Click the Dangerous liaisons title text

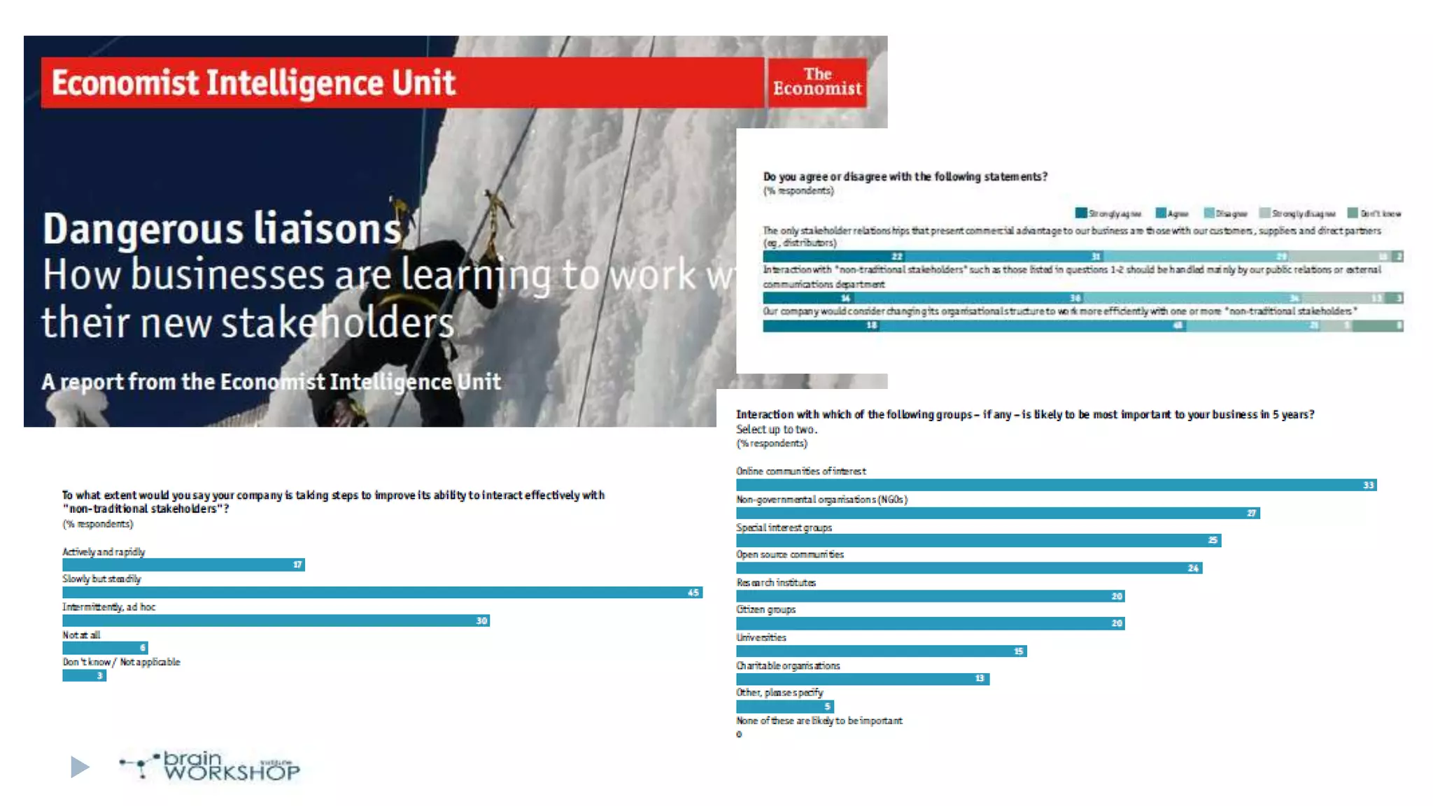pos(222,229)
